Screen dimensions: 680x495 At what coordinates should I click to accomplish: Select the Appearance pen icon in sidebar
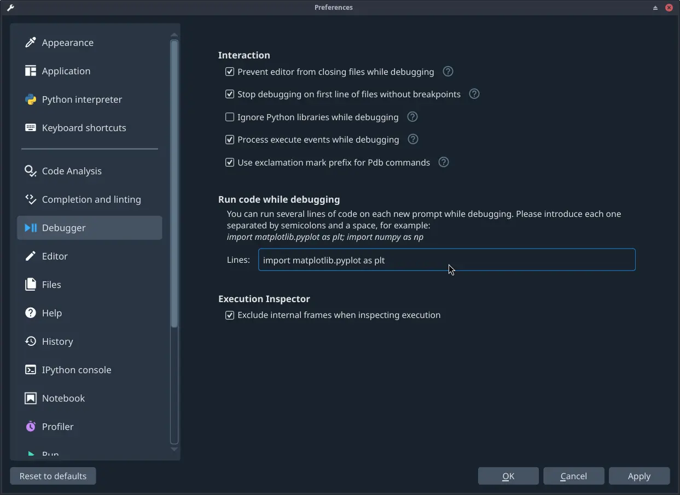(31, 42)
